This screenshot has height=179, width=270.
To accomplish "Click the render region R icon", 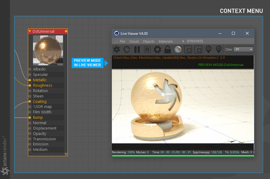I will pyautogui.click(x=147, y=49).
